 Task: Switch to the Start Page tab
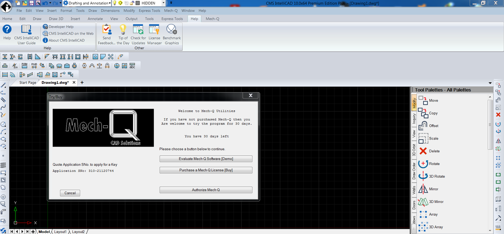[x=28, y=83]
